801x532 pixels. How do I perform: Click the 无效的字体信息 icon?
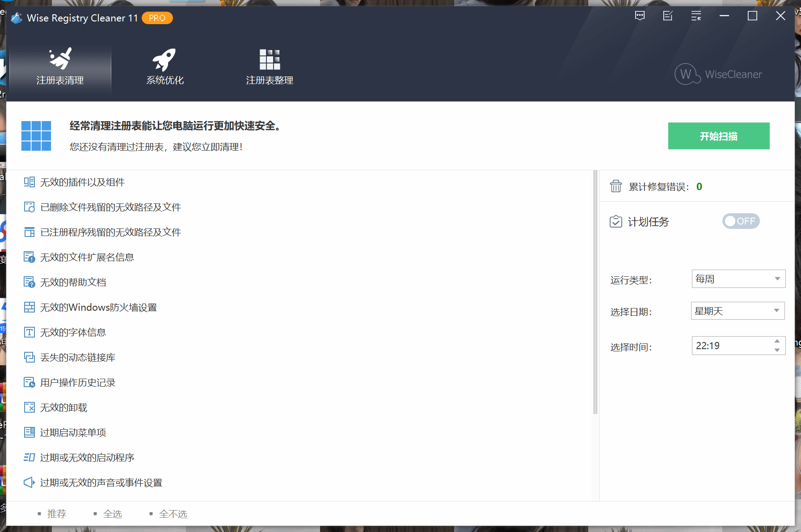(29, 332)
